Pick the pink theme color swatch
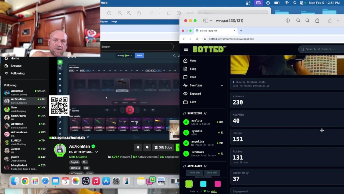 click(x=218, y=184)
